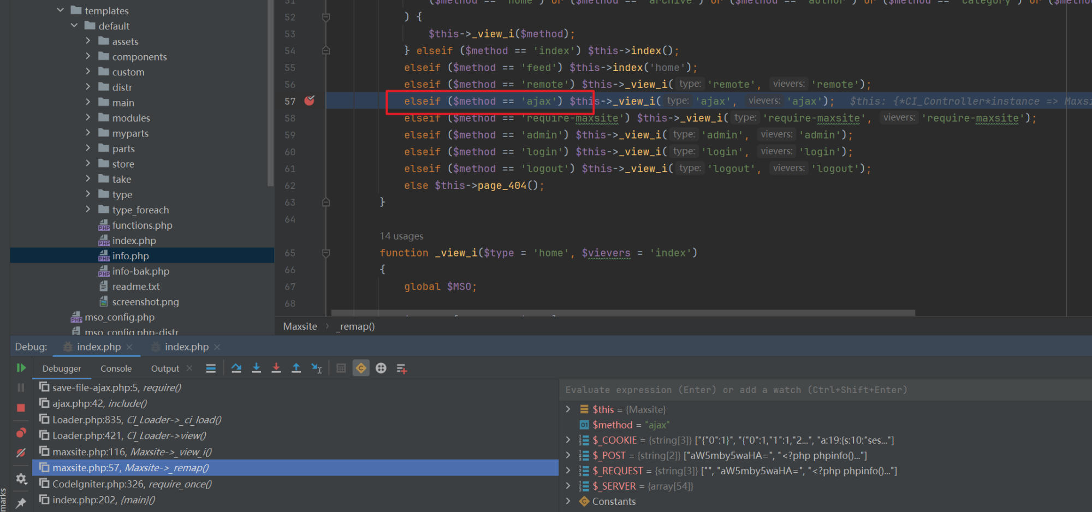Click the red Force Step Into arrow
Viewport: 1092px width, 512px height.
(x=276, y=368)
